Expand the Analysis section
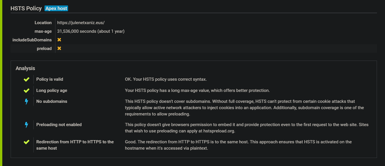This screenshot has height=166, width=385. [x=25, y=68]
